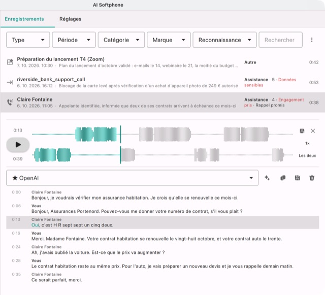Open the Reconnaissance filter dropdown
This screenshot has width=325, height=295.
[x=224, y=40]
